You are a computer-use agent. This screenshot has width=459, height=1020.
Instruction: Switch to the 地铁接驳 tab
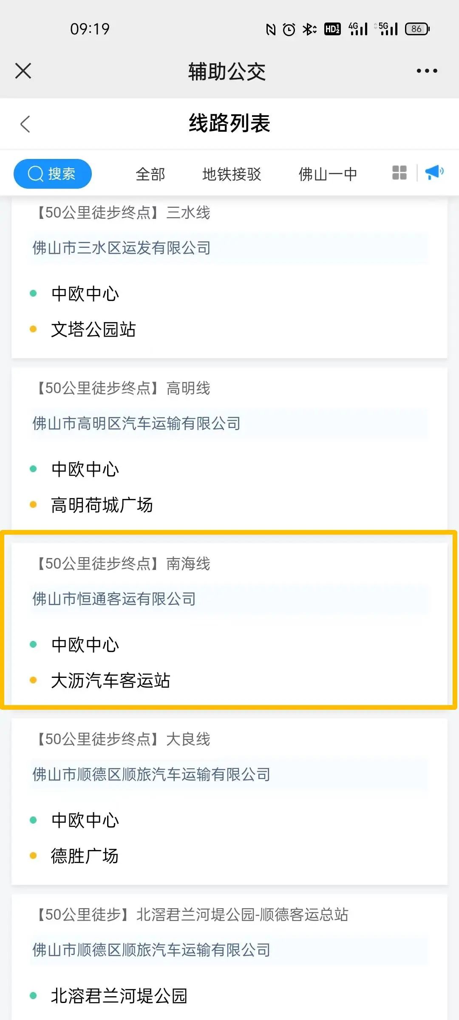pos(232,174)
